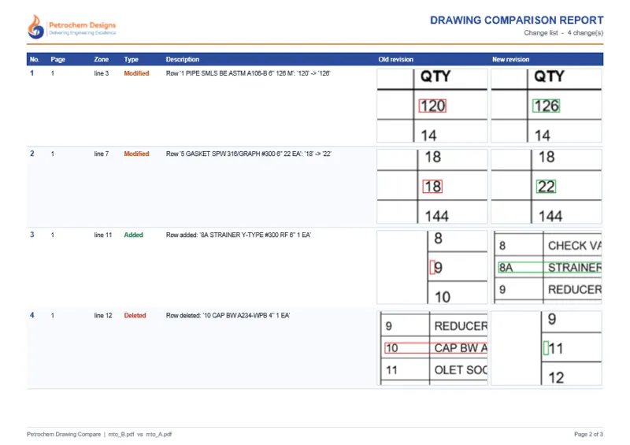This screenshot has width=630, height=445.
Task: Click 'mto_B.pdf vs mto_A.pdf' in footer
Action: 140,434
